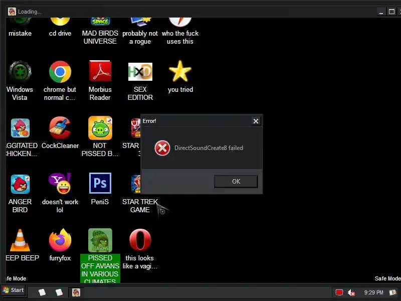This screenshot has width=401, height=301.
Task: Click the 'Error!' dialog title text
Action: pos(149,121)
